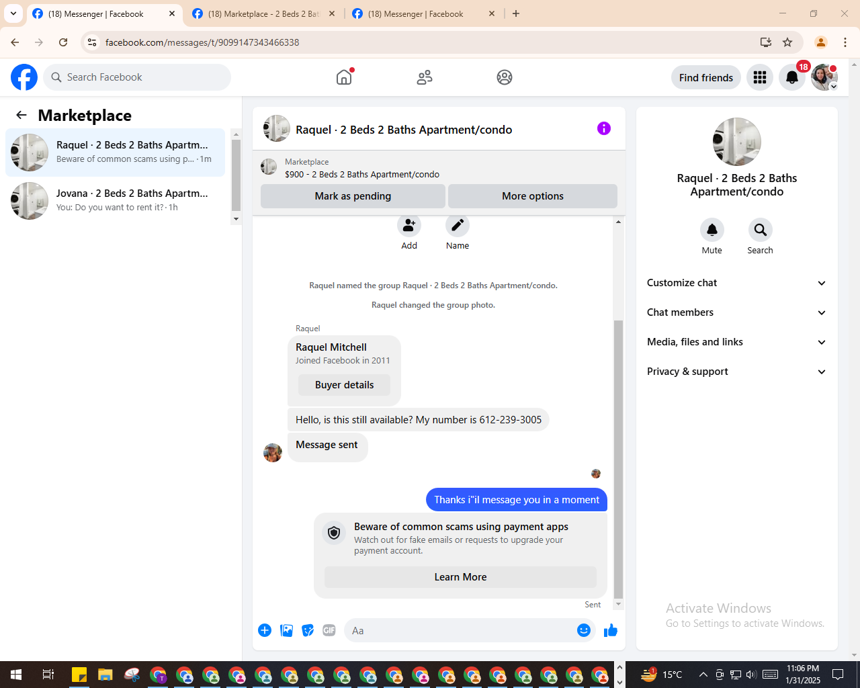Open the Chrome profile avatar
Screen dimensions: 860x688
tap(821, 42)
